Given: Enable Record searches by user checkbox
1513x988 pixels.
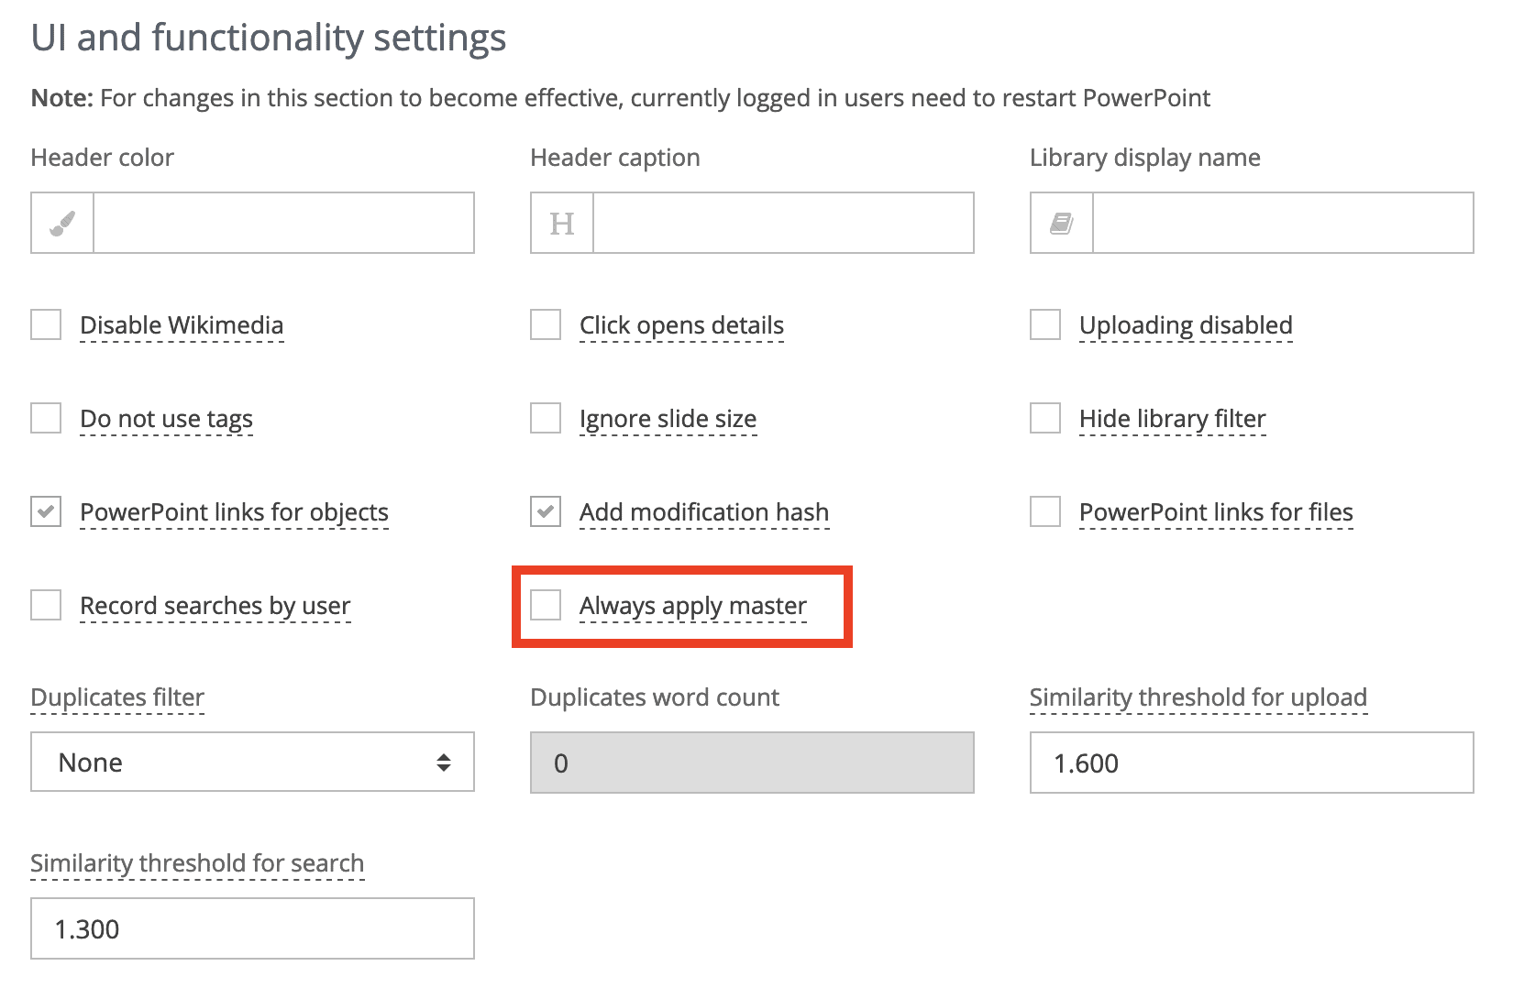Looking at the screenshot, I should point(46,605).
